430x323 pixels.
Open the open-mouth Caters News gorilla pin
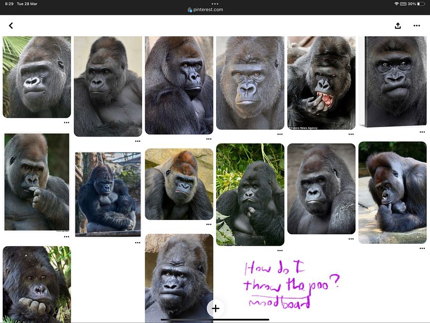pyautogui.click(x=321, y=83)
